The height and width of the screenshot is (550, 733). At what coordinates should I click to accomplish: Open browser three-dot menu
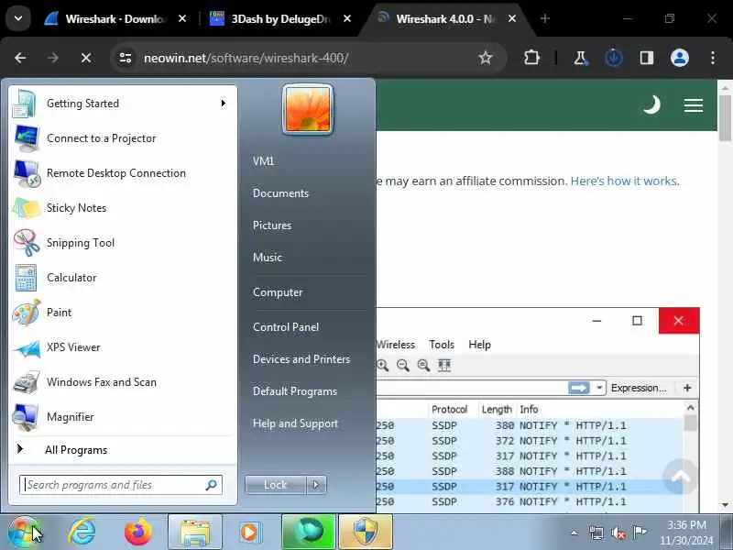click(713, 58)
